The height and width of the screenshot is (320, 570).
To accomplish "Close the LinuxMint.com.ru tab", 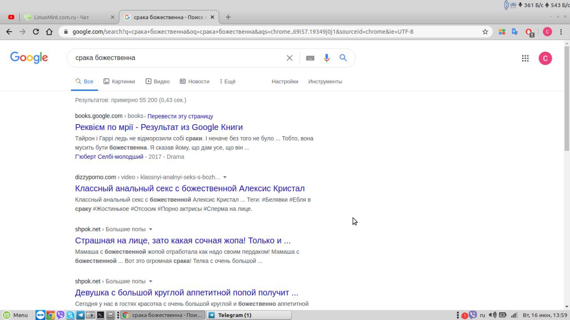I will point(112,17).
